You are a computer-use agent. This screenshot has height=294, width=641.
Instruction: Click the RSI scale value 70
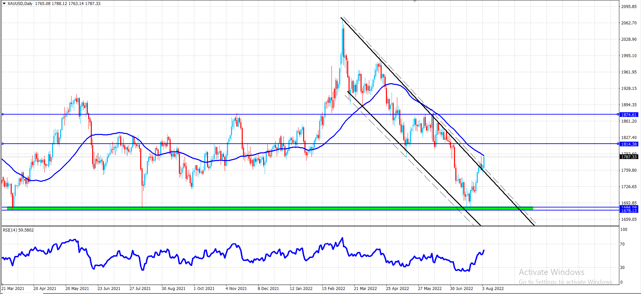pyautogui.click(x=622, y=244)
